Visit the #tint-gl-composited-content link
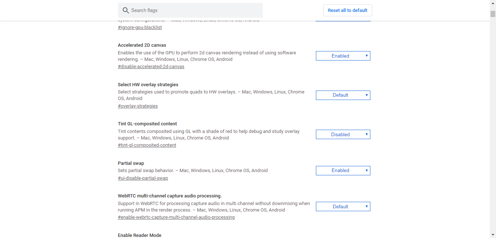 pos(147,145)
